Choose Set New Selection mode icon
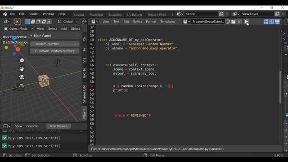Viewport: 288px width, 162px height. pos(27,22)
